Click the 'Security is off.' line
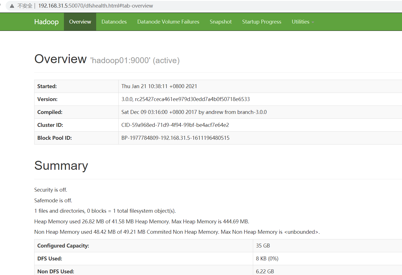 tap(51, 190)
